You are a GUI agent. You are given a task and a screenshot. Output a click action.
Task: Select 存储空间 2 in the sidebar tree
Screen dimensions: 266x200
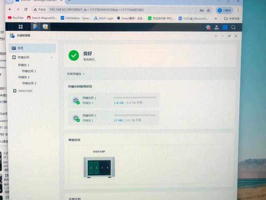click(29, 83)
